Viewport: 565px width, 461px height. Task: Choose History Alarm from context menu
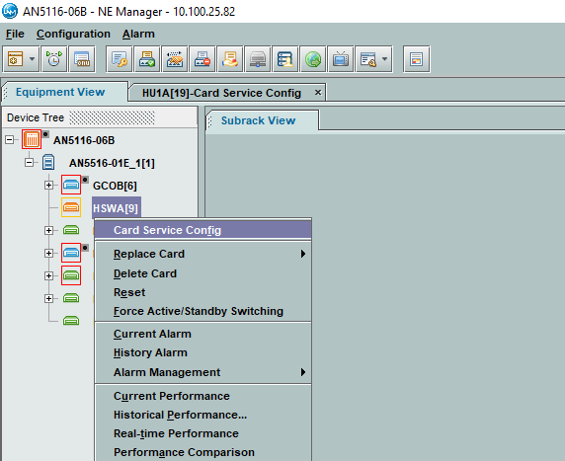(203, 352)
